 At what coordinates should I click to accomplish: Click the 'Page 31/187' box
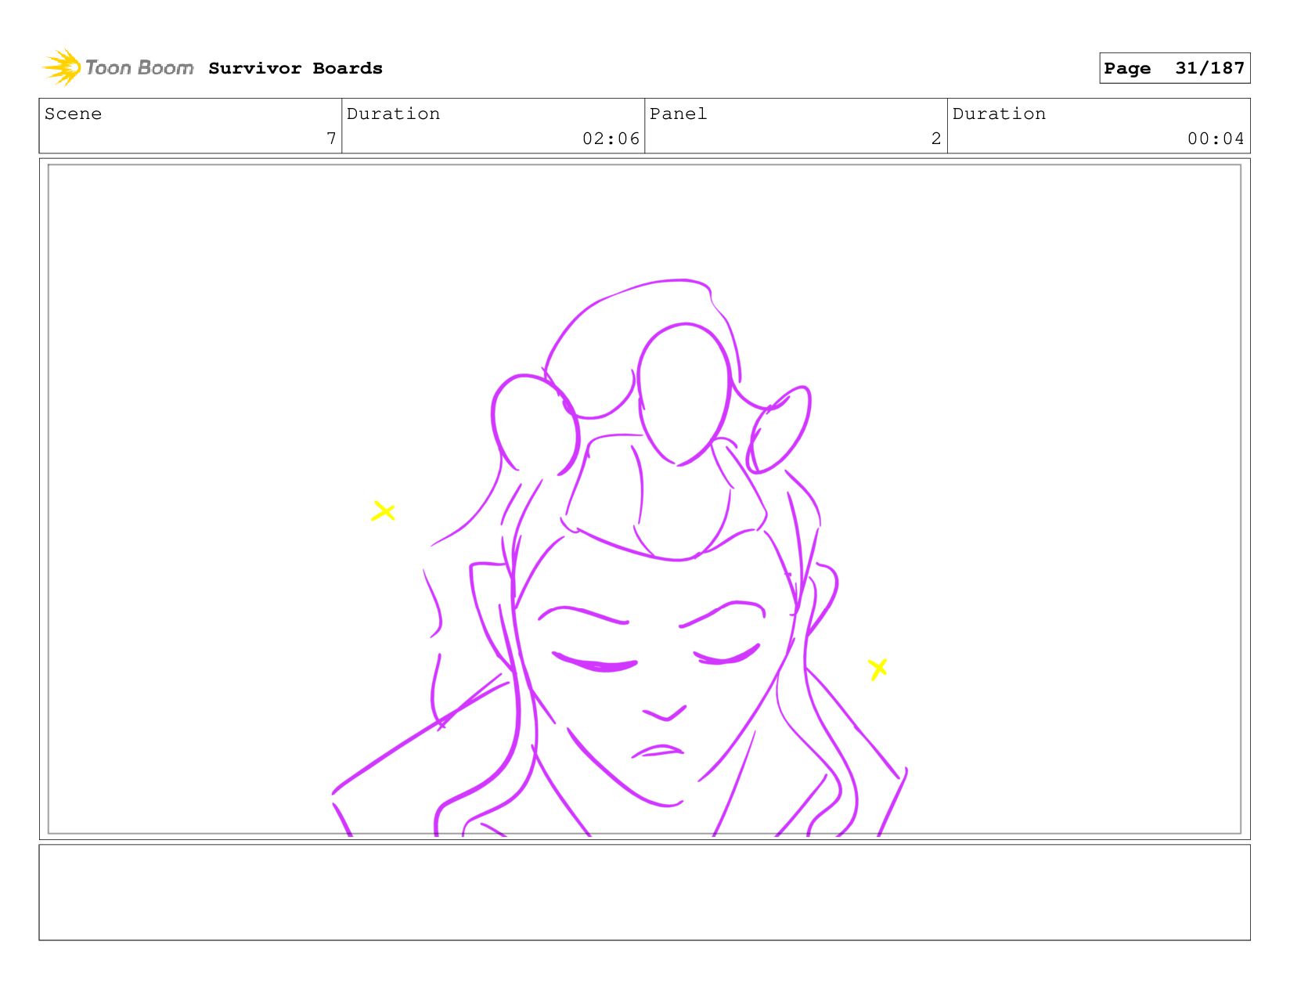coord(1174,68)
